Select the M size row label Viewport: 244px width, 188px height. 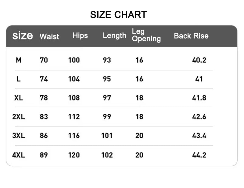pos(19,60)
